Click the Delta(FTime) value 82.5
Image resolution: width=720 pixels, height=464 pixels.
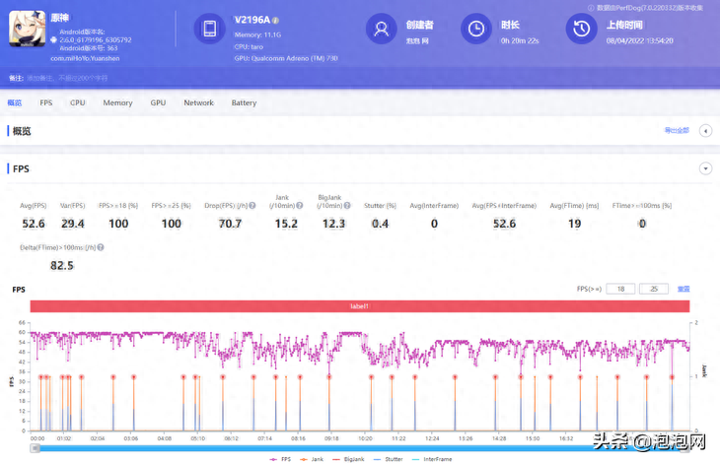[62, 265]
